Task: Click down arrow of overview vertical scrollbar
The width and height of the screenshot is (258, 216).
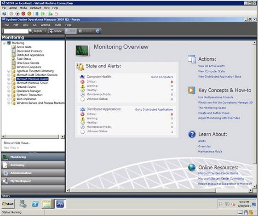Action: pyautogui.click(x=254, y=187)
